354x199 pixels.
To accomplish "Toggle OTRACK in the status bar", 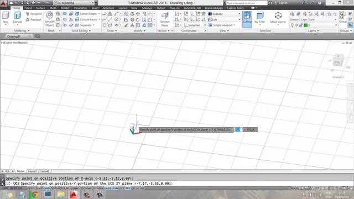I will [x=98, y=188].
